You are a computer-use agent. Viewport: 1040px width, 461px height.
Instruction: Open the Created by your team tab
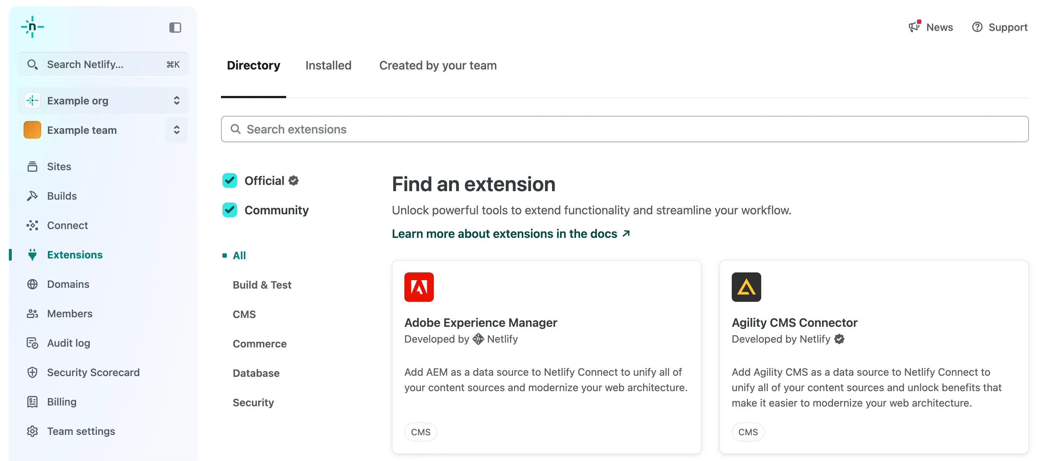tap(438, 65)
